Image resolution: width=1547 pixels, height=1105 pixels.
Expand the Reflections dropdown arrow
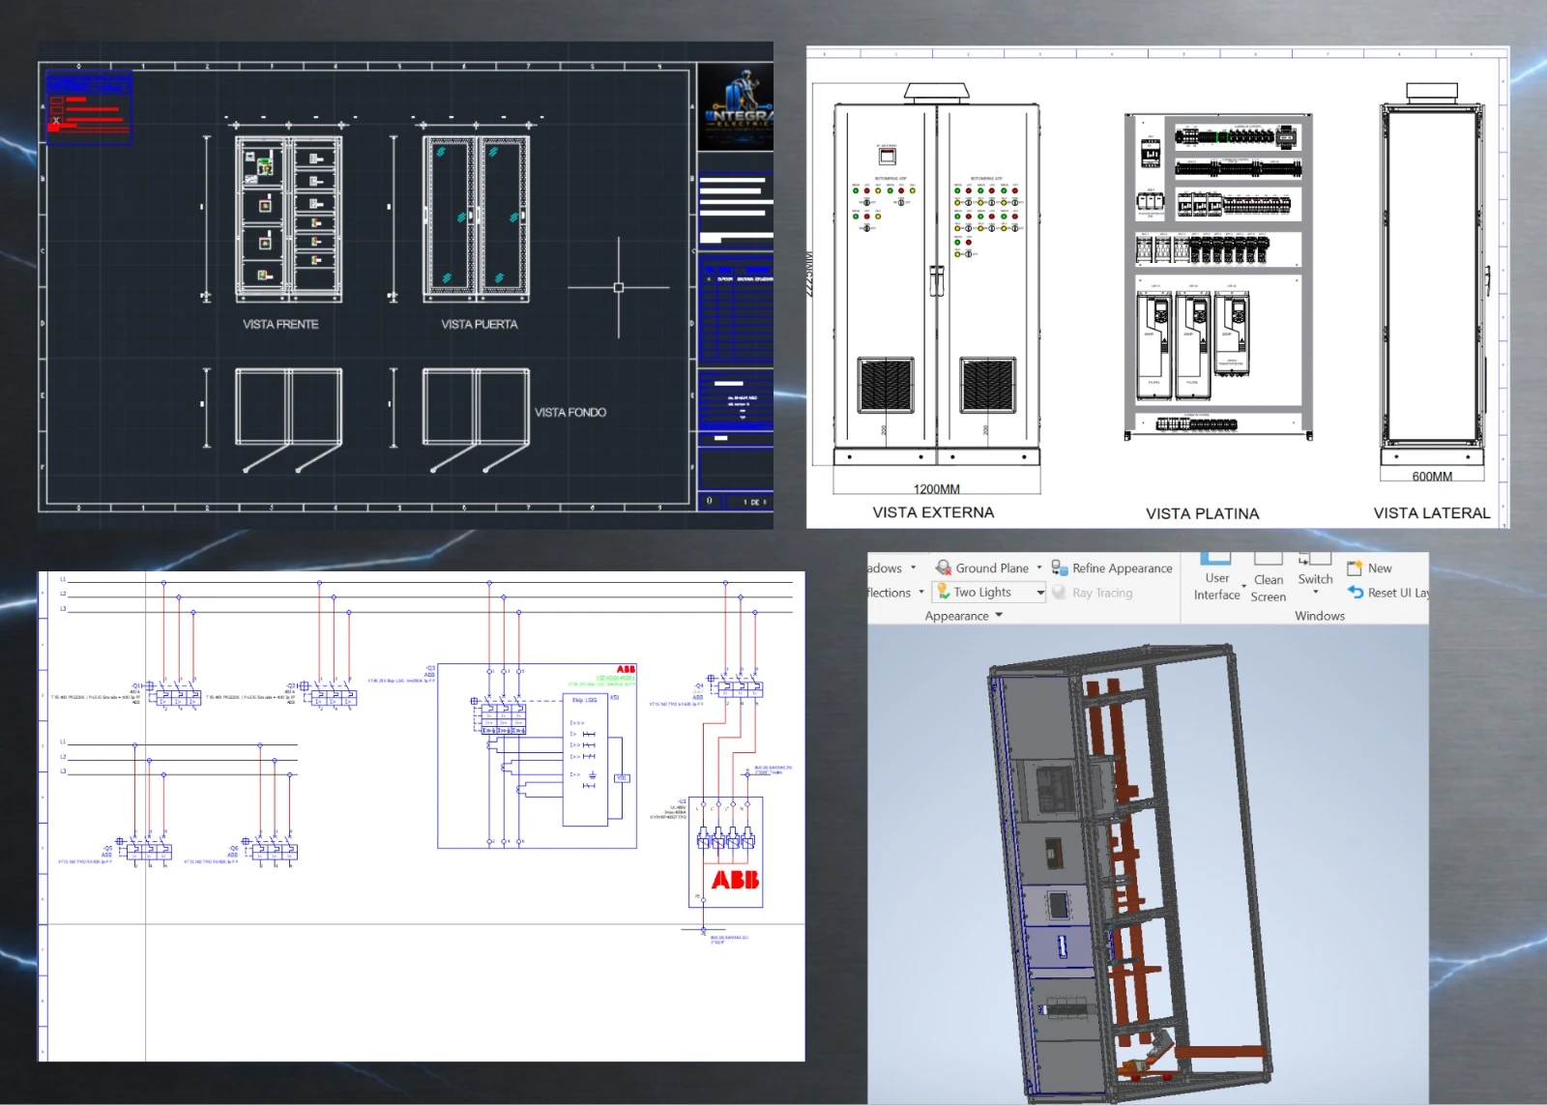click(x=920, y=593)
